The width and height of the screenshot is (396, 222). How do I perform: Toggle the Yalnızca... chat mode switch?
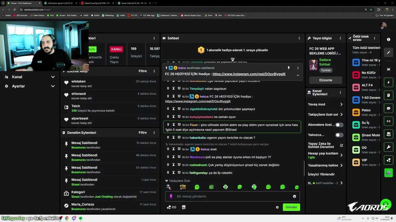[x=339, y=135]
